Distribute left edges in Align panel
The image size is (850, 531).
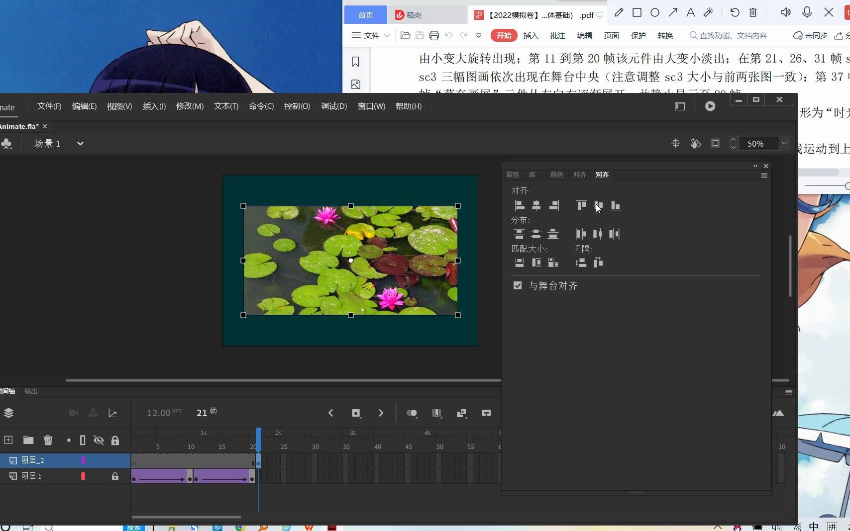click(x=580, y=234)
